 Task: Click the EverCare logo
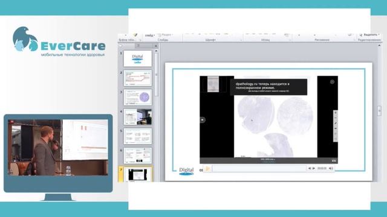(x=59, y=42)
